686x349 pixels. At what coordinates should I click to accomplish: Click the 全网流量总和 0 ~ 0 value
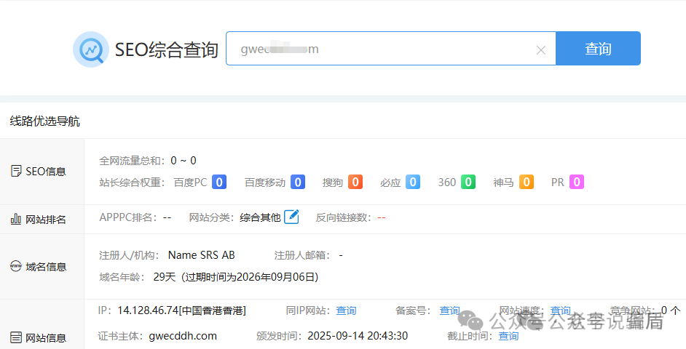(x=184, y=161)
